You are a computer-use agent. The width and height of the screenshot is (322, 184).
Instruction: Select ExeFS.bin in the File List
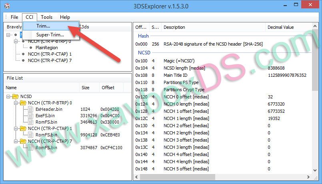coord(45,116)
